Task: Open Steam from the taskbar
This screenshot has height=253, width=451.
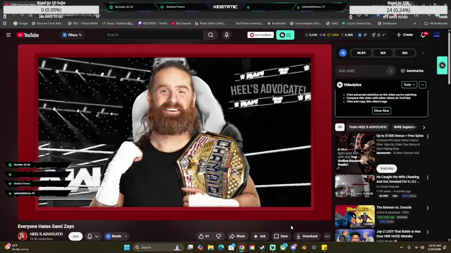Action: [262, 247]
